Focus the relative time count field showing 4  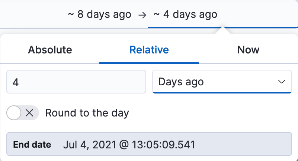(76, 82)
